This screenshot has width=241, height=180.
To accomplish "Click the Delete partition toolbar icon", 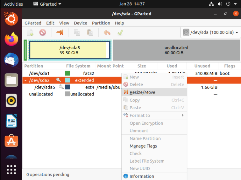I will tap(43, 32).
